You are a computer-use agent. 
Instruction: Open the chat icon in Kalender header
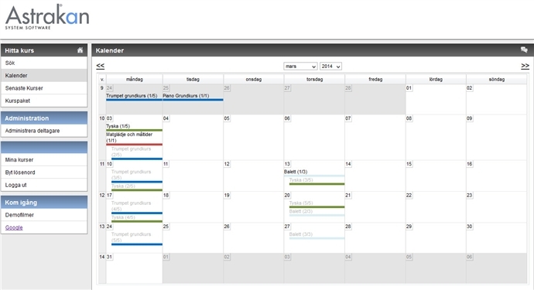tap(524, 49)
